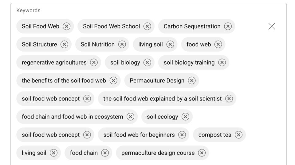This screenshot has width=295, height=165.
Task: Clear all keywords with the large X
Action: (272, 26)
